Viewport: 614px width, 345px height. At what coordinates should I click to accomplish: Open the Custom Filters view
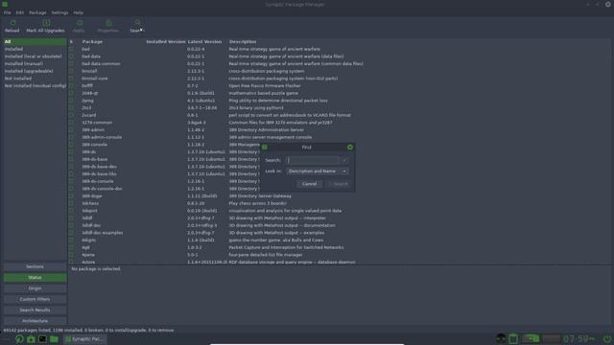coord(35,299)
